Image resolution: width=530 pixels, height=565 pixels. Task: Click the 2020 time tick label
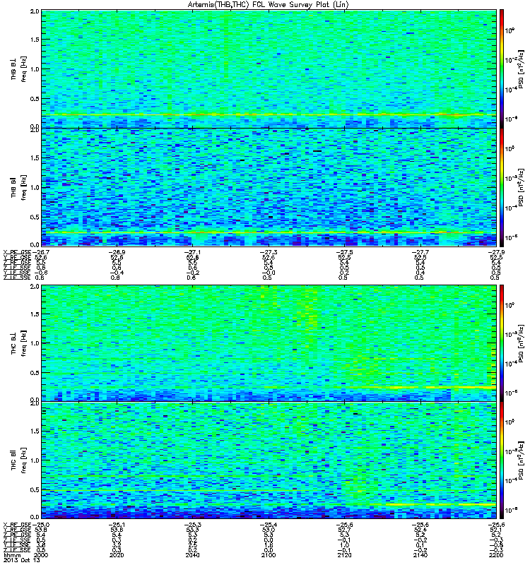[117, 555]
